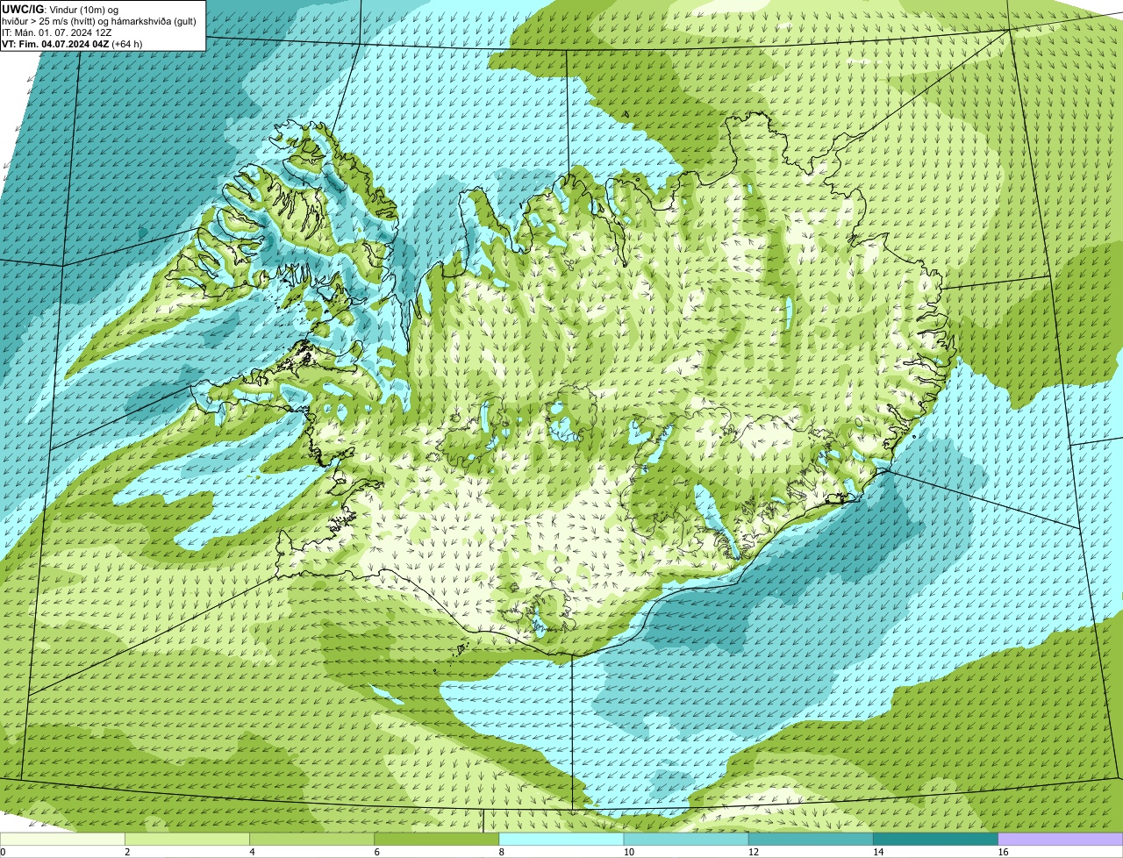This screenshot has height=858, width=1123.
Task: Click the teal 12–14 legend band
Action: pyautogui.click(x=811, y=840)
